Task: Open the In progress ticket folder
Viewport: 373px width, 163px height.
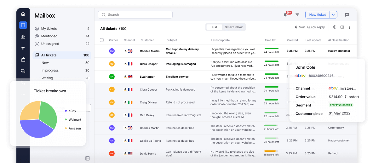Action: pyautogui.click(x=50, y=71)
